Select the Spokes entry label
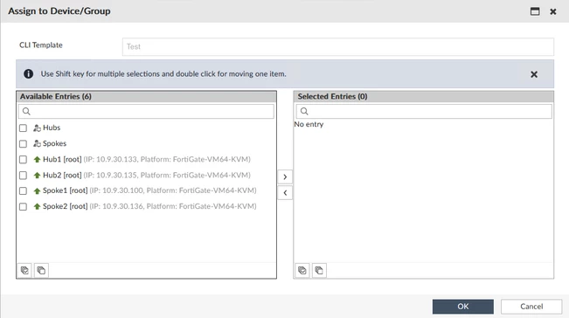The image size is (569, 318). point(54,143)
